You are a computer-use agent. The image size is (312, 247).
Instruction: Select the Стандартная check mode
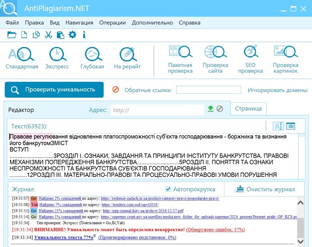22,58
